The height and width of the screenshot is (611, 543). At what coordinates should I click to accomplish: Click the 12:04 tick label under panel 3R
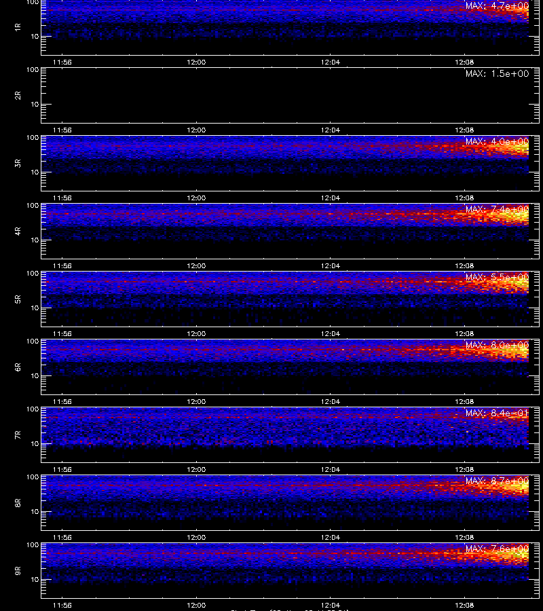coord(331,198)
